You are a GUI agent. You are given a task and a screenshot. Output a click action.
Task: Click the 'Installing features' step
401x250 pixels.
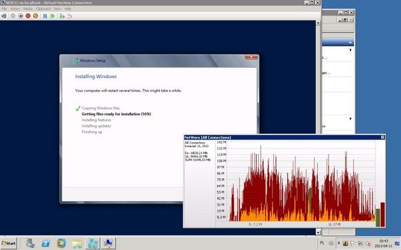[x=96, y=120]
